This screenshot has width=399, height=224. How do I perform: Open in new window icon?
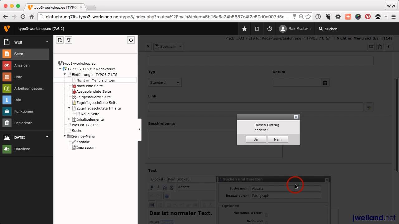[x=371, y=46]
